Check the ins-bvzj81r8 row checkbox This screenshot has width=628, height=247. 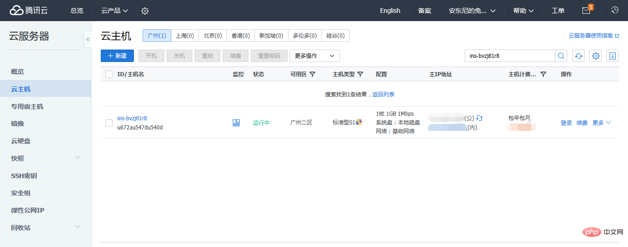(109, 123)
